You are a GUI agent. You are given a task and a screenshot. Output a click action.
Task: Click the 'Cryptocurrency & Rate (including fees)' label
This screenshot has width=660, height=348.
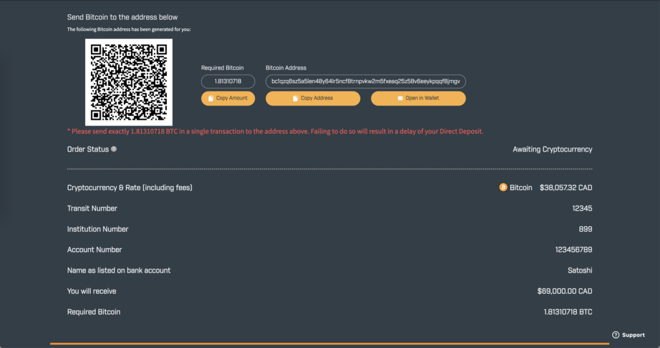click(x=130, y=188)
